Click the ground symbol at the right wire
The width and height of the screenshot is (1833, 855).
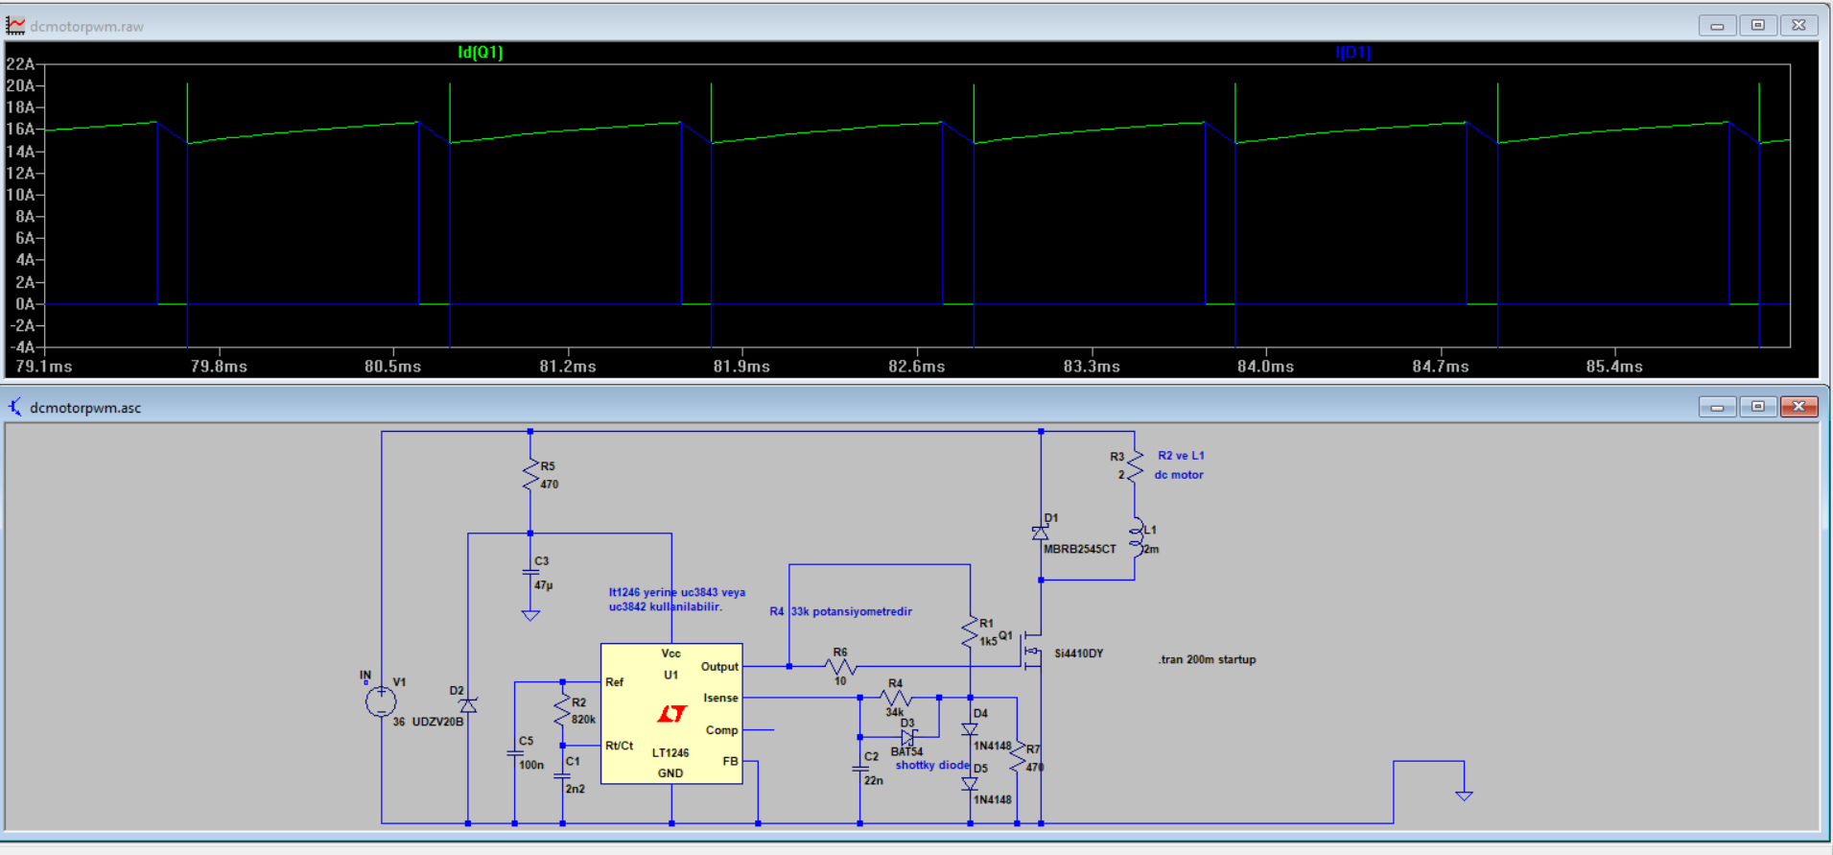tap(1464, 795)
